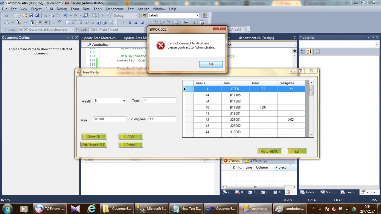Screen dimensions: 381x214
Task: Click the Save All icon in toolbar
Action: coord(37,16)
